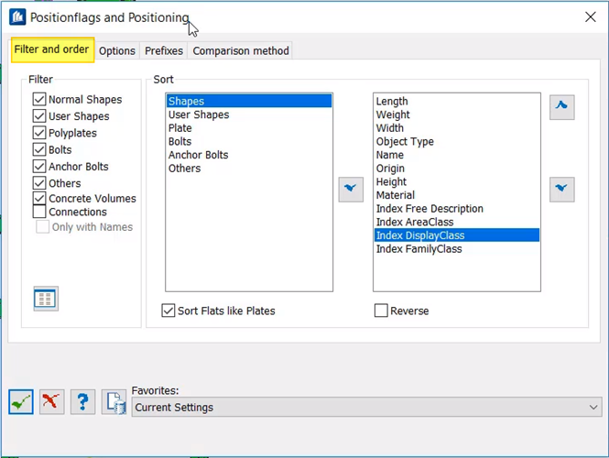Choose Index FamilyClass in the criteria list
The image size is (609, 458).
click(419, 249)
